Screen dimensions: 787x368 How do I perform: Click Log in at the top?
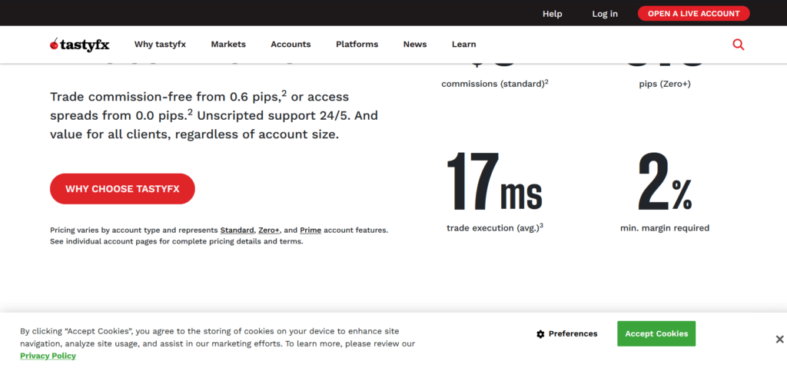(605, 14)
